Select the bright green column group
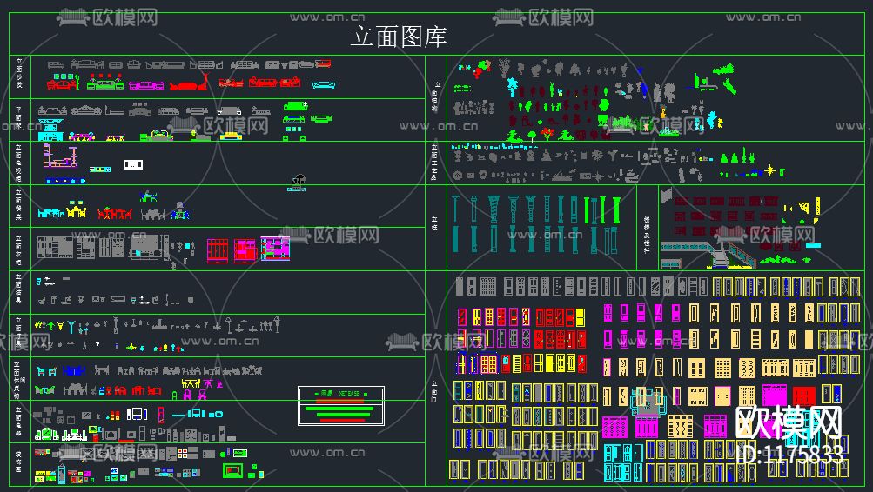 (x=601, y=210)
